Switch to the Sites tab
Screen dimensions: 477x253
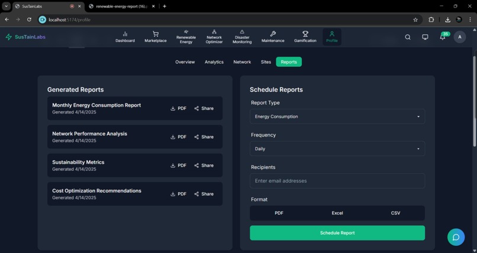tap(266, 62)
